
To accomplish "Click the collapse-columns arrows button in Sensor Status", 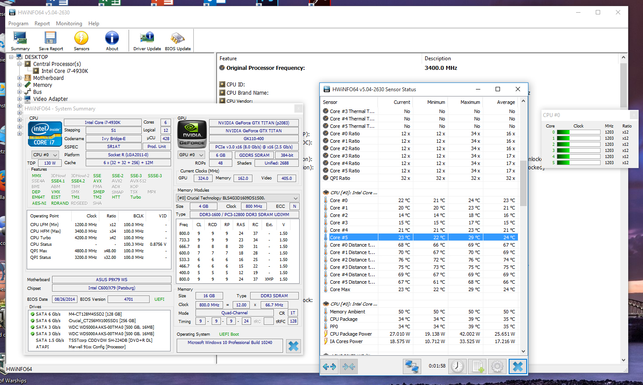I will point(349,367).
